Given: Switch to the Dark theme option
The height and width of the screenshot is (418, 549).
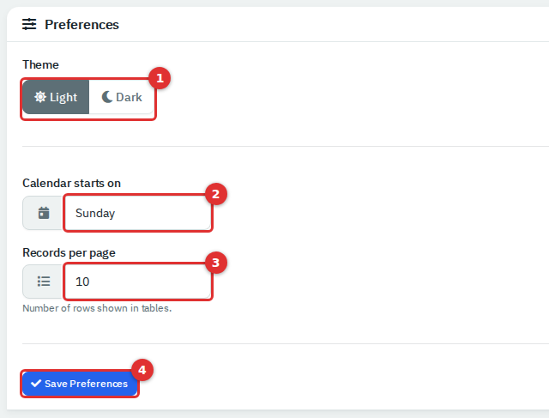Looking at the screenshot, I should click(x=122, y=97).
